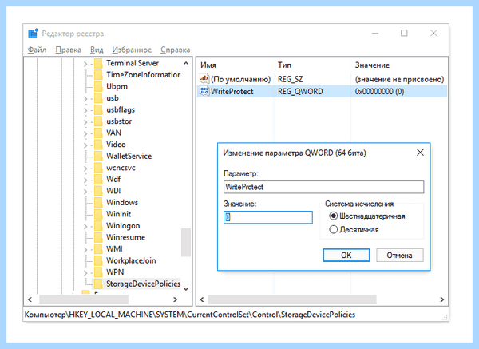Click the Registry Editor app icon in title bar

[33, 34]
